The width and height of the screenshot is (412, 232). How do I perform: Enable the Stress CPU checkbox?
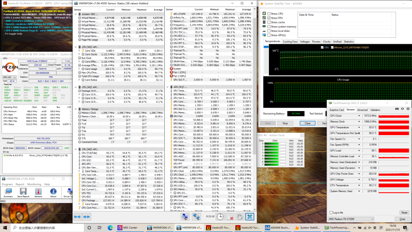[269, 14]
